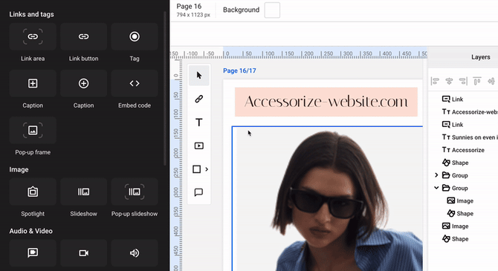The width and height of the screenshot is (498, 271).
Task: Select the woman with sunglasses image
Action: pyautogui.click(x=328, y=199)
